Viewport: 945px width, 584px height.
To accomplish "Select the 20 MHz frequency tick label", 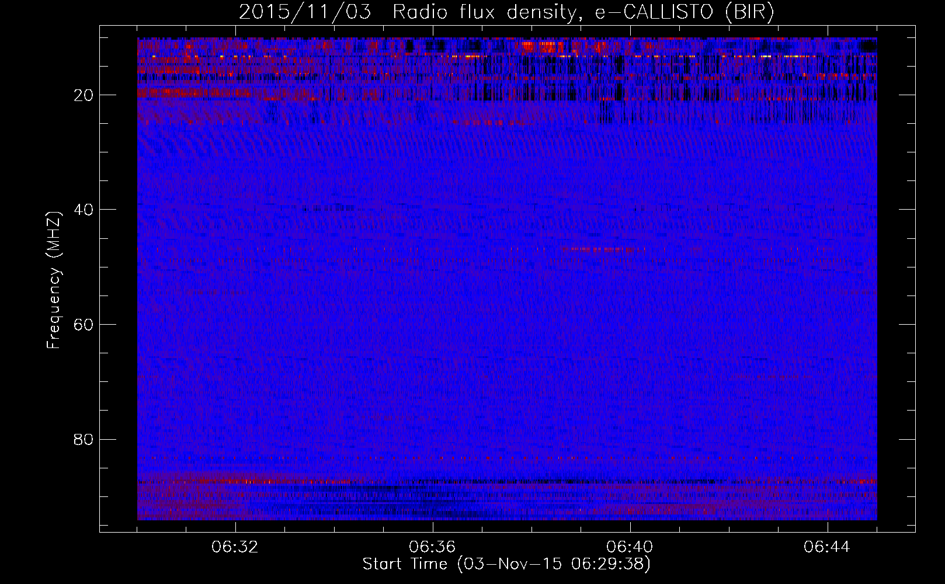I will pyautogui.click(x=84, y=95).
